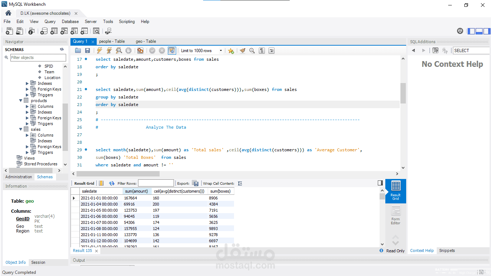
Task: Go to the Workbench home screen
Action: [x=8, y=13]
